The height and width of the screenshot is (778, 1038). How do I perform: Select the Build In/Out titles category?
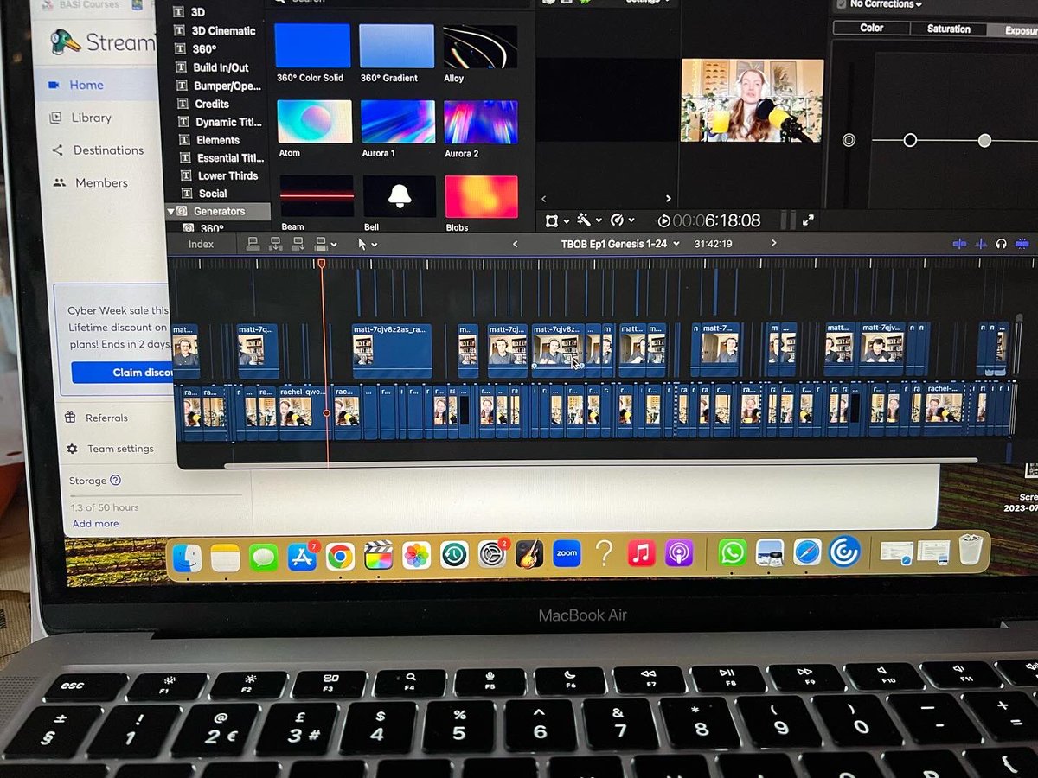[221, 67]
